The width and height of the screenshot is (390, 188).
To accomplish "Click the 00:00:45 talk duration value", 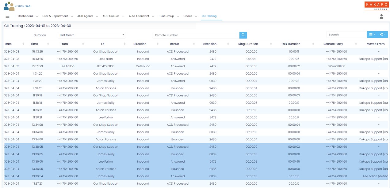I will [294, 162].
